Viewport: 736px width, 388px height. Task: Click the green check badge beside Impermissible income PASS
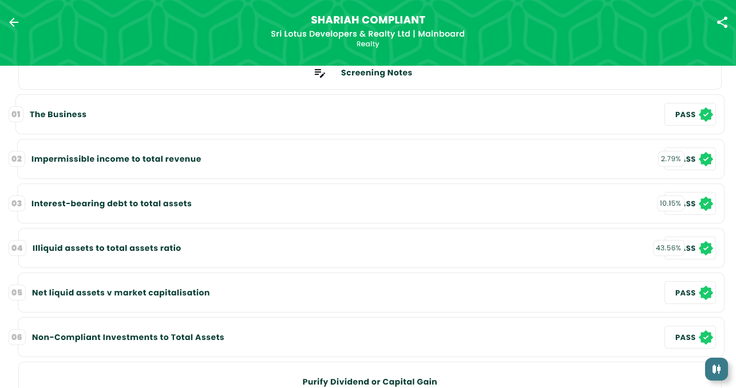(x=706, y=159)
